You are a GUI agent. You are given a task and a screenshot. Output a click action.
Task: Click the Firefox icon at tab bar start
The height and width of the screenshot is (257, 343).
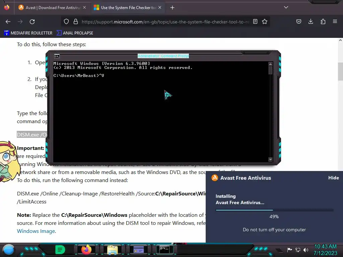tap(7, 7)
